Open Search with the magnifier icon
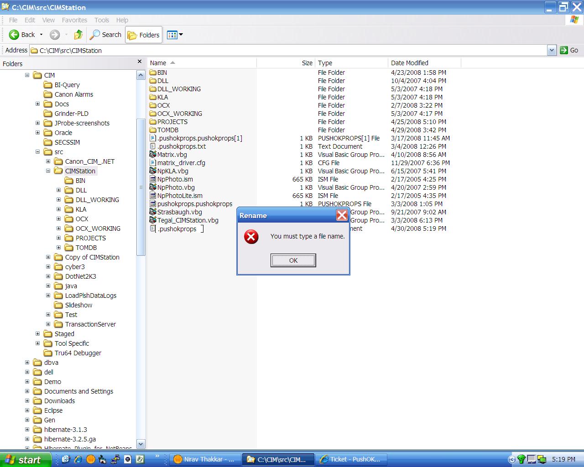The height and width of the screenshot is (467, 584). (95, 35)
